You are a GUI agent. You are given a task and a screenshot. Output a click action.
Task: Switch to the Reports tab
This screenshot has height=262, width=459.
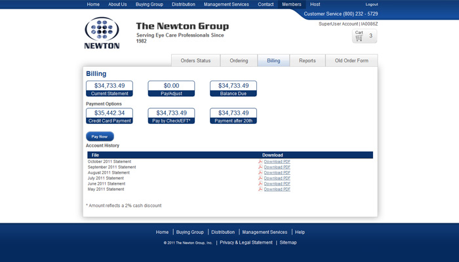(x=308, y=60)
